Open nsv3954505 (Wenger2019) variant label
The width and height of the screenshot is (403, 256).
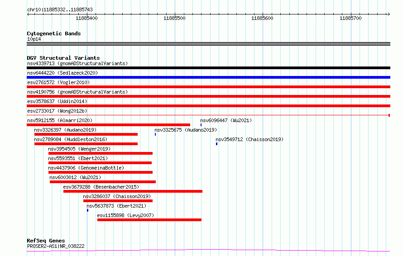click(79, 149)
